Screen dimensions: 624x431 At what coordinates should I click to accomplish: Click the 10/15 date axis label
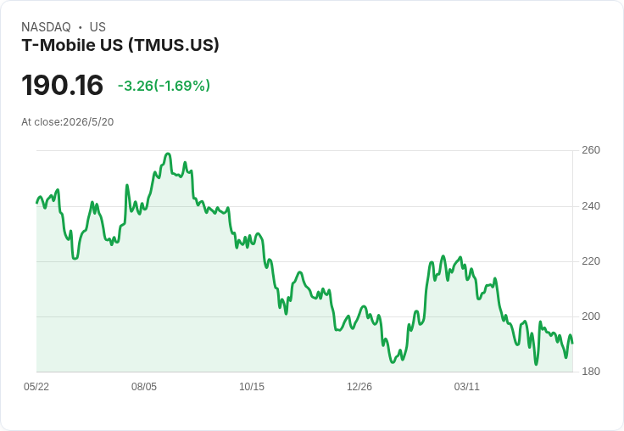[x=252, y=387]
